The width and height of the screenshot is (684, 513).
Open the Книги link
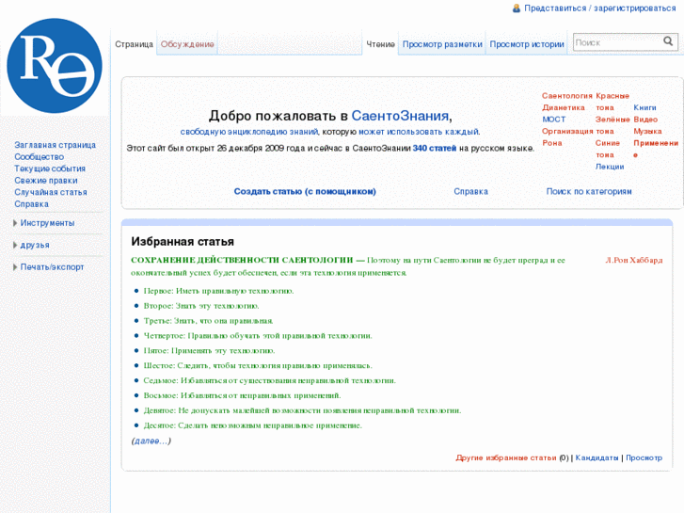pyautogui.click(x=644, y=107)
